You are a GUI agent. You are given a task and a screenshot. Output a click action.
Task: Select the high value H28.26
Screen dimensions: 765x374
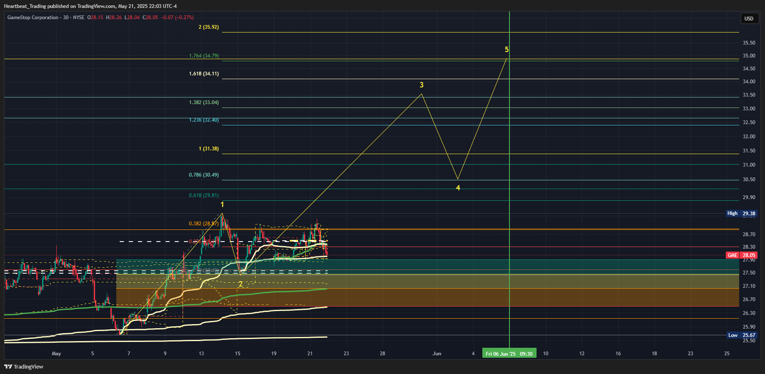click(x=114, y=17)
